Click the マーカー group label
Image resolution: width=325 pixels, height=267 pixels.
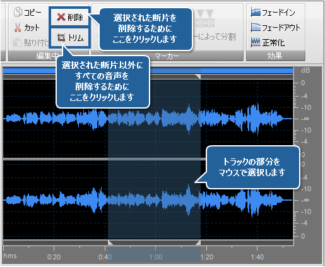[x=167, y=56]
